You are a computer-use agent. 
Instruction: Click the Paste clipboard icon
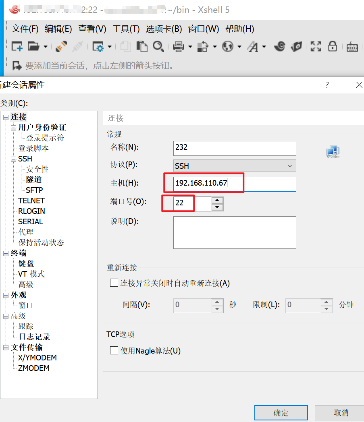142,47
